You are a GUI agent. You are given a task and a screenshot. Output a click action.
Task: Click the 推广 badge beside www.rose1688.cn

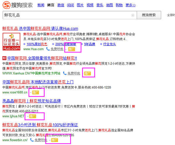pyautogui.click(x=36, y=92)
